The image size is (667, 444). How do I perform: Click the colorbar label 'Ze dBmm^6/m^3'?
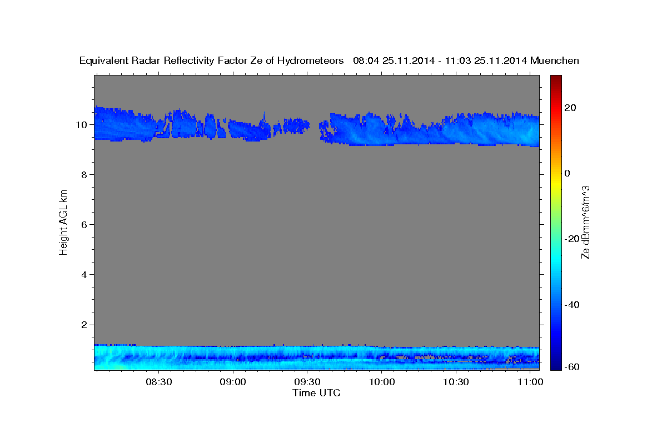pos(585,222)
